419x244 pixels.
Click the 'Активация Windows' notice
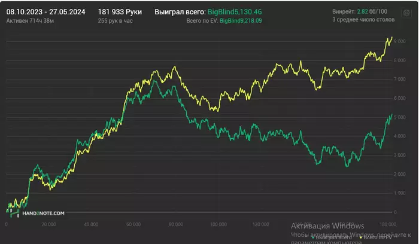(327, 226)
